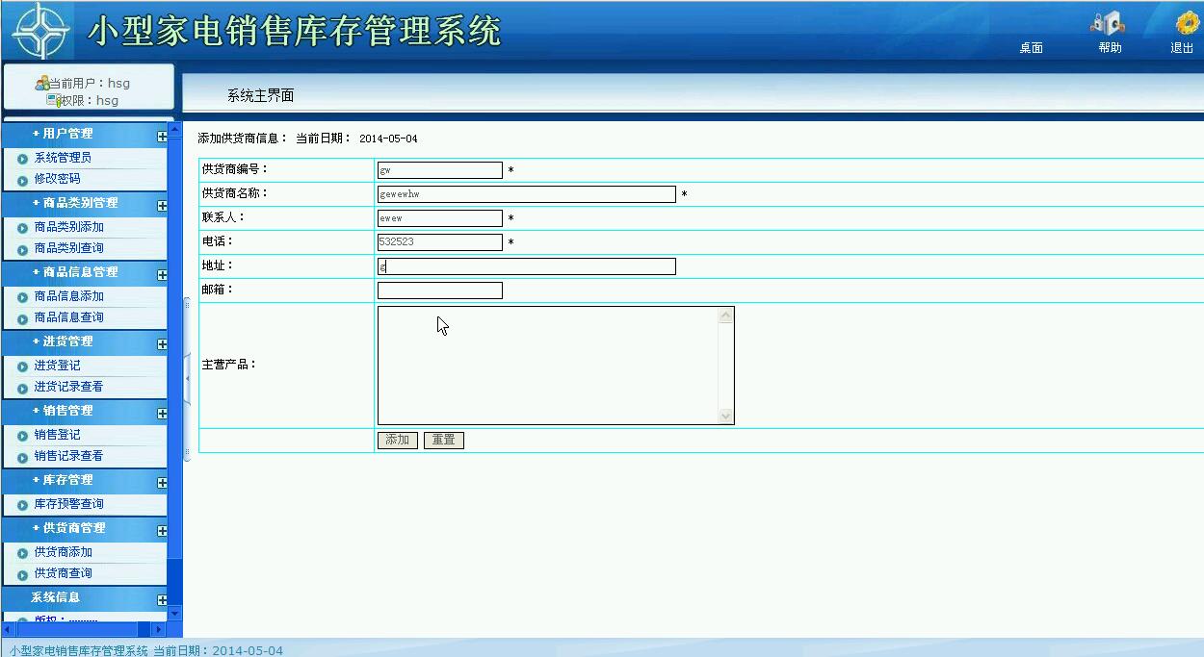The image size is (1204, 657).
Task: Open 系统管理员 menu item
Action: point(63,158)
